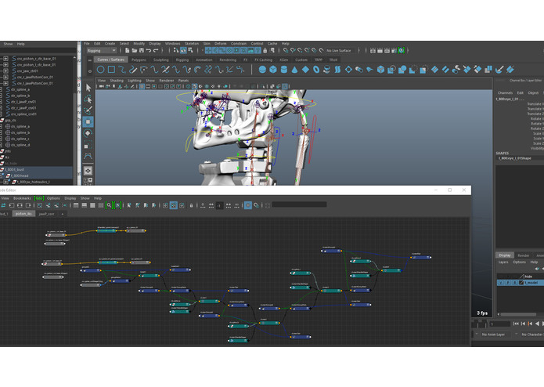This screenshot has width=544, height=387.
Task: Click Channels in the Channel Box
Action: click(x=505, y=93)
